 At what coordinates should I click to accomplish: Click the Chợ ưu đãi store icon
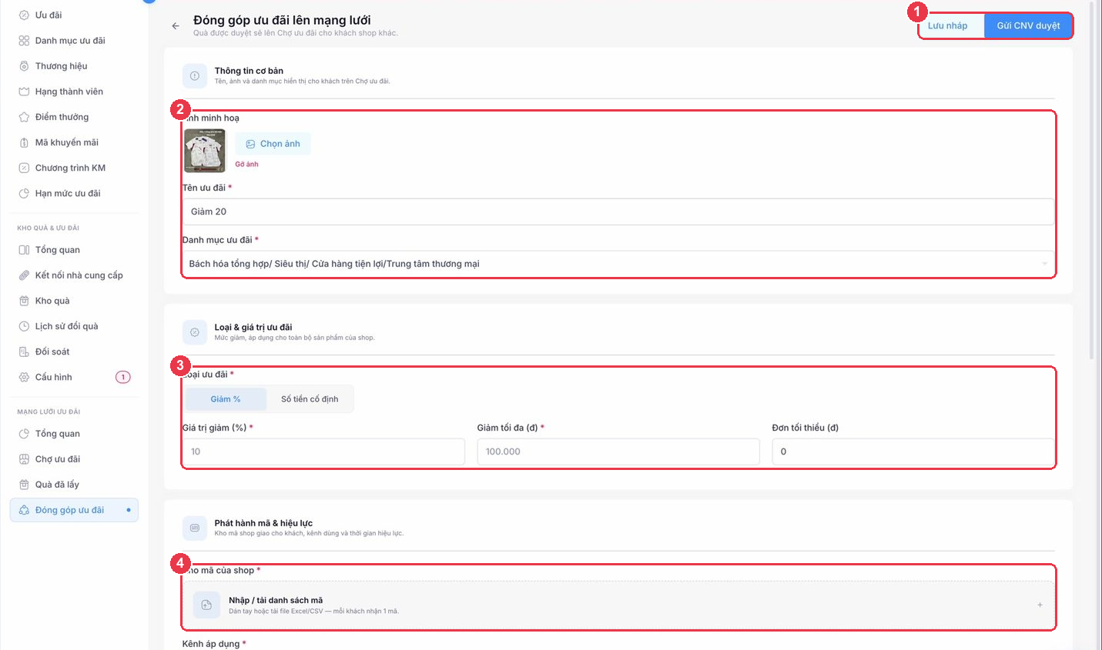coord(24,458)
